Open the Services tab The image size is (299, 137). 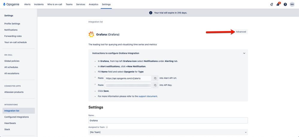coord(81,4)
